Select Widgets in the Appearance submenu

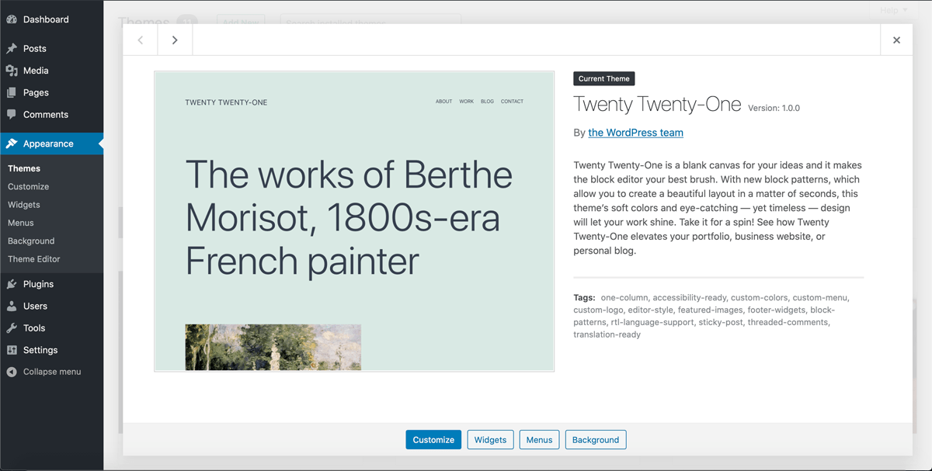click(24, 205)
